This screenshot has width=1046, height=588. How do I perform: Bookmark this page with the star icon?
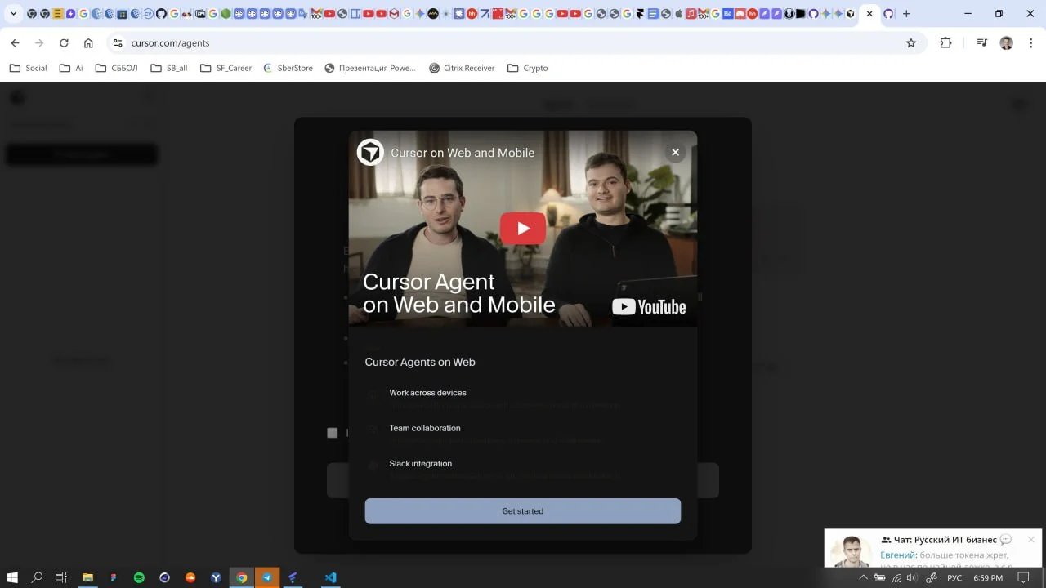[x=911, y=43]
